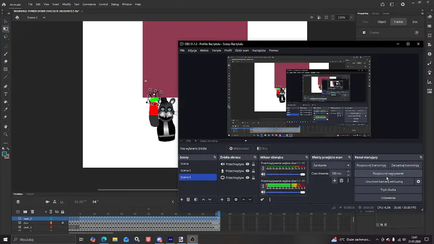Open advanced audio settings in Mikser dźwięku

tap(262, 200)
